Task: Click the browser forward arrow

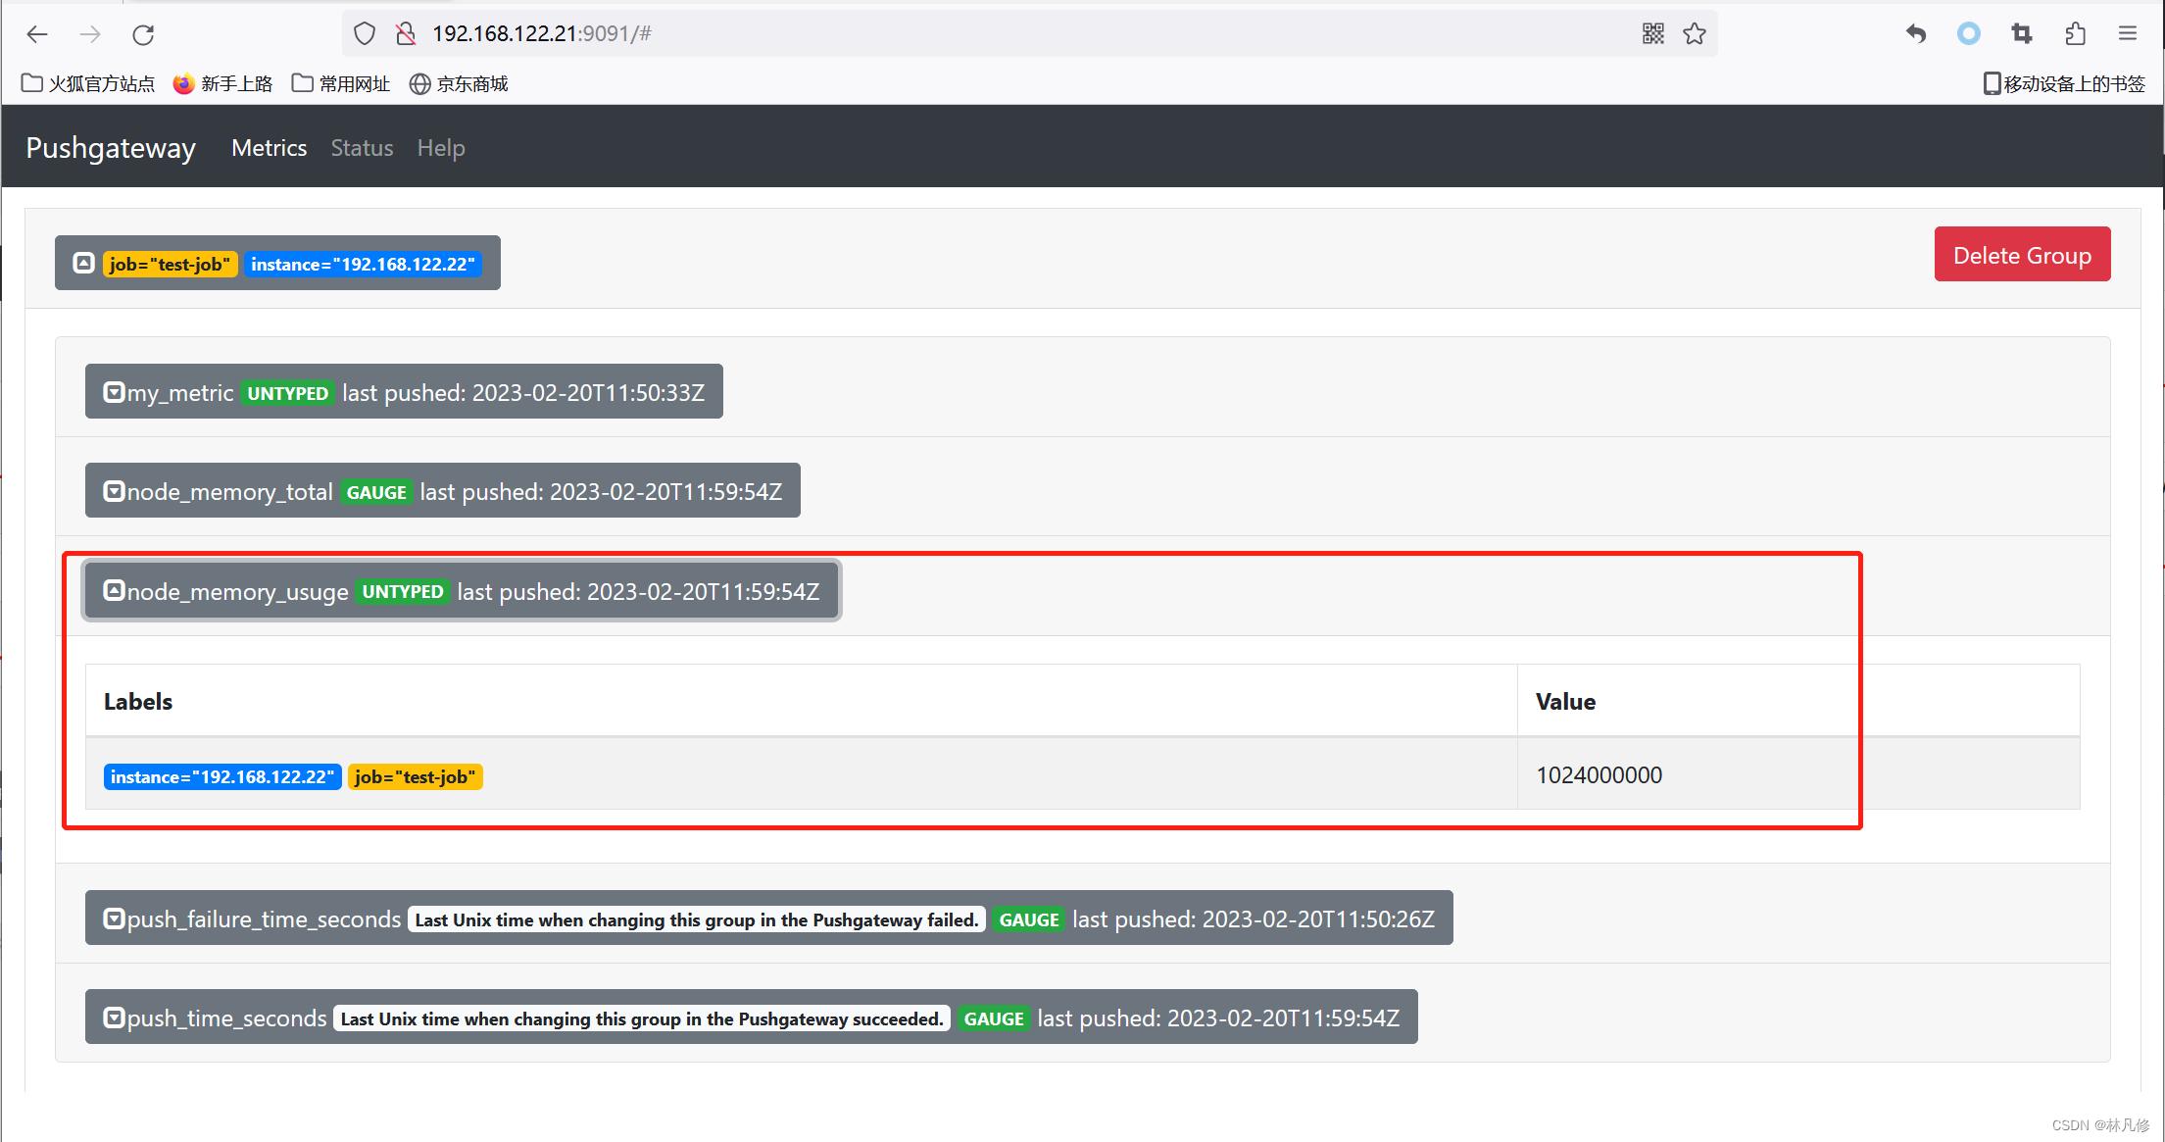Action: [x=90, y=34]
